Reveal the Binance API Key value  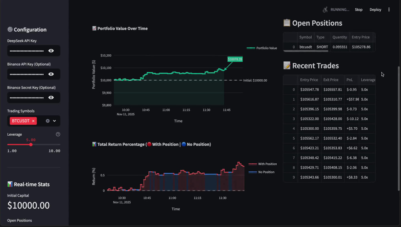[51, 74]
